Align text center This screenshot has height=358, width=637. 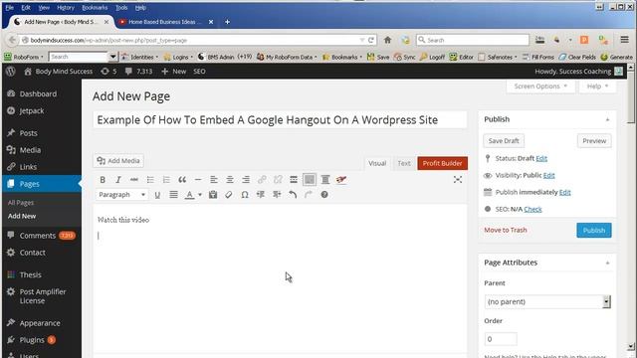pyautogui.click(x=230, y=179)
